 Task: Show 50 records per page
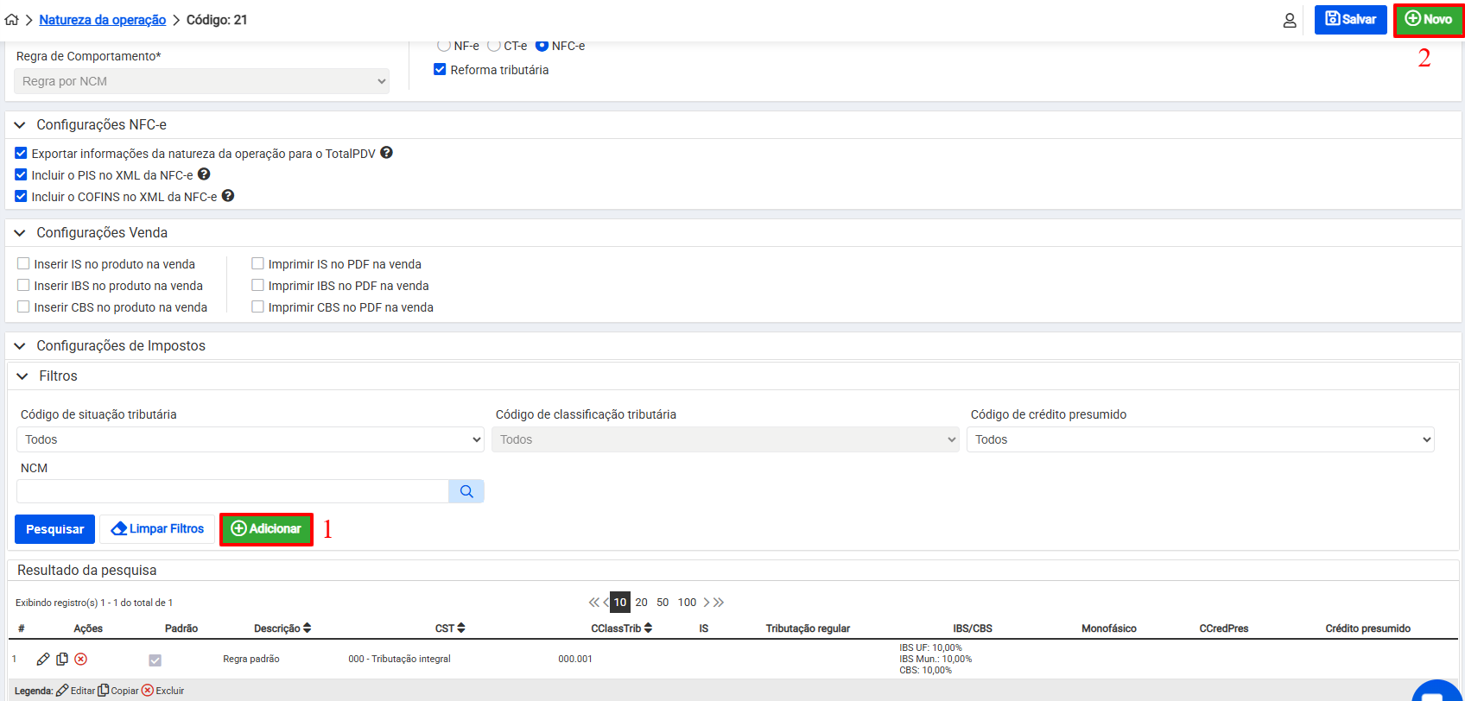(x=663, y=603)
